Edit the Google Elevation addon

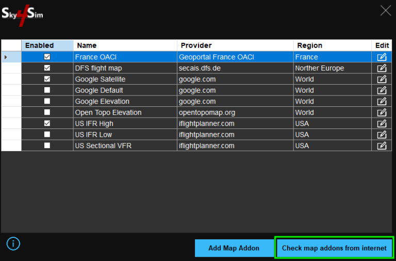pyautogui.click(x=382, y=101)
